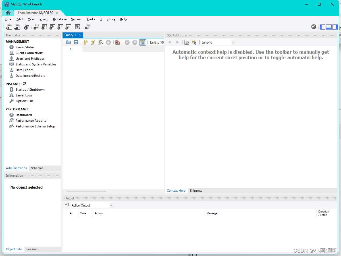Viewport: 341px width, 256px height.
Task: Toggle the autocommit mode button
Action: click(x=143, y=42)
